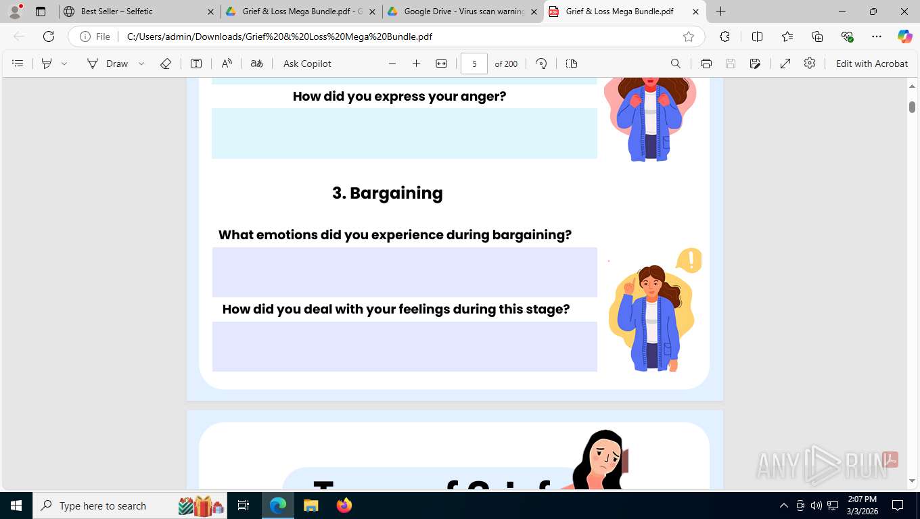Open PDF viewer settings gear
Screen dimensions: 920x519
pos(810,64)
